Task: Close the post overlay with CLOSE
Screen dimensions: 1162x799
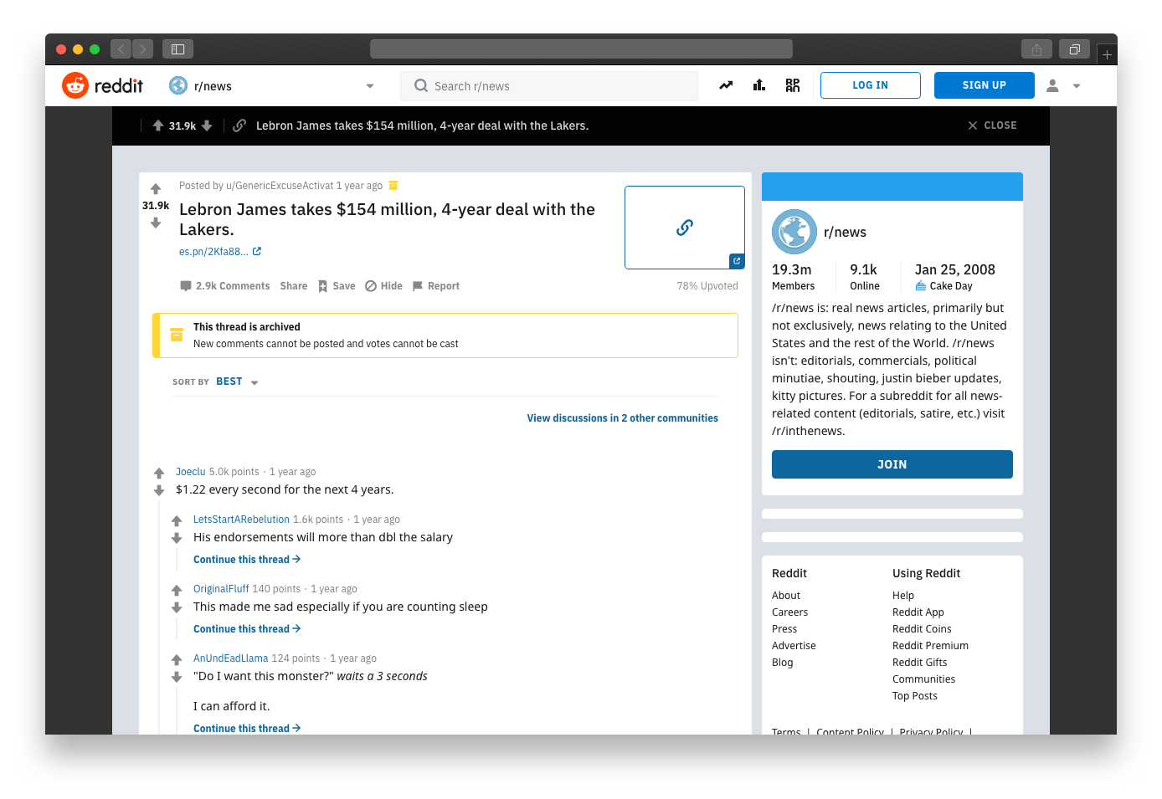Action: (x=992, y=125)
